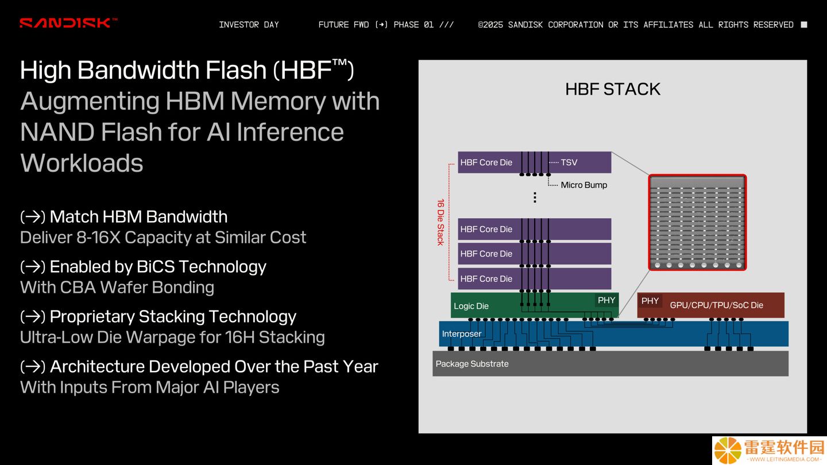Click the With CBA Wafer Bonding line
827x465 pixels.
[117, 287]
